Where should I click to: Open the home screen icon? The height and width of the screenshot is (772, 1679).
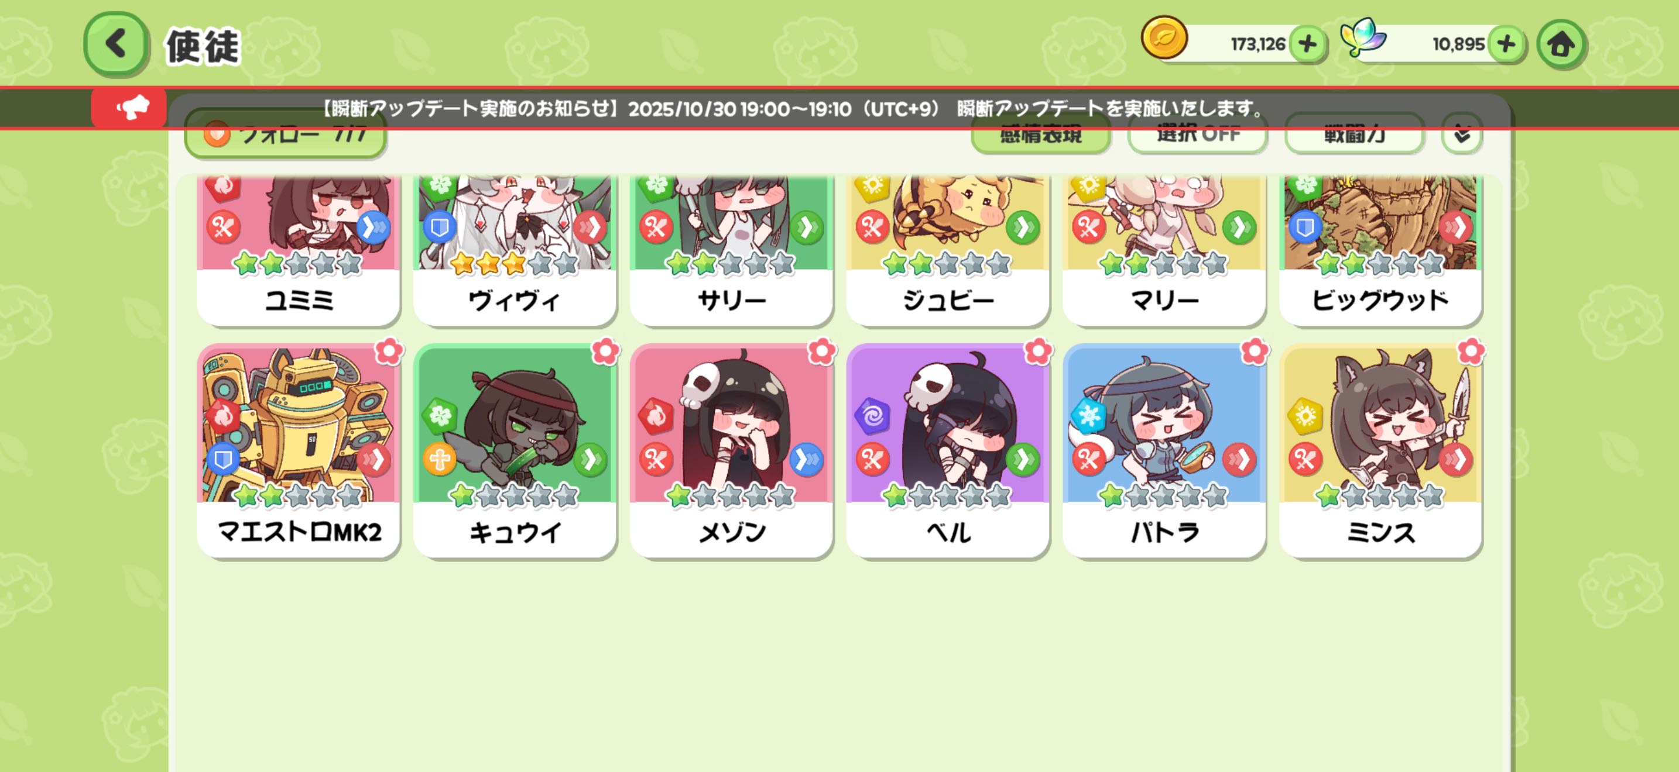click(x=1560, y=44)
